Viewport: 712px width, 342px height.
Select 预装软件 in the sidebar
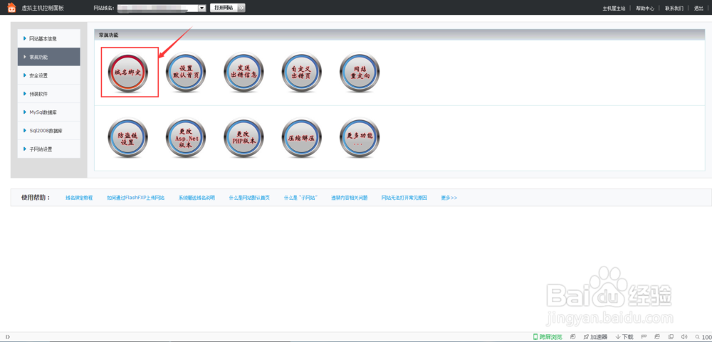49,94
